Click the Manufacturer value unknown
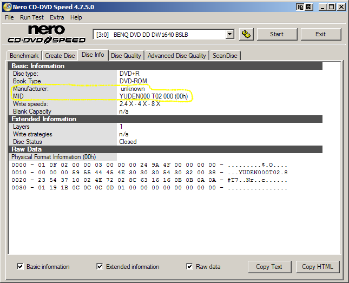 [133, 89]
